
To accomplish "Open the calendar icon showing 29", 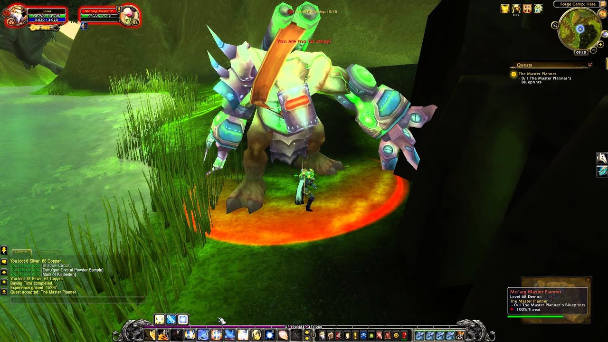I will coord(602,14).
